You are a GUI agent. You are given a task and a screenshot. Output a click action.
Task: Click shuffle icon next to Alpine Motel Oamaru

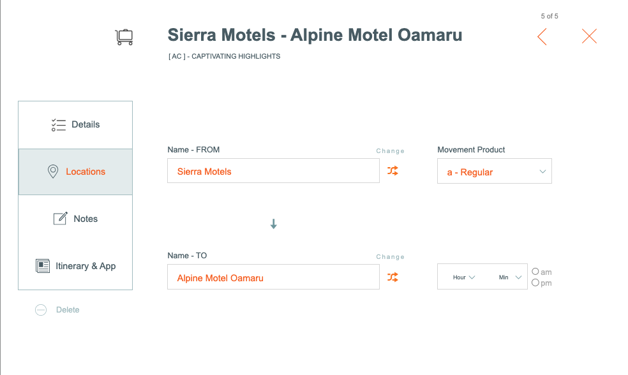(x=392, y=277)
